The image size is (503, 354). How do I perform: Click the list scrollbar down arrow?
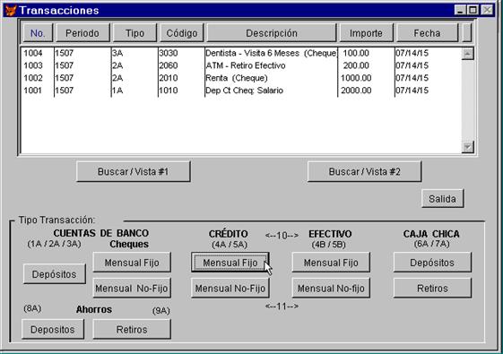click(x=467, y=147)
